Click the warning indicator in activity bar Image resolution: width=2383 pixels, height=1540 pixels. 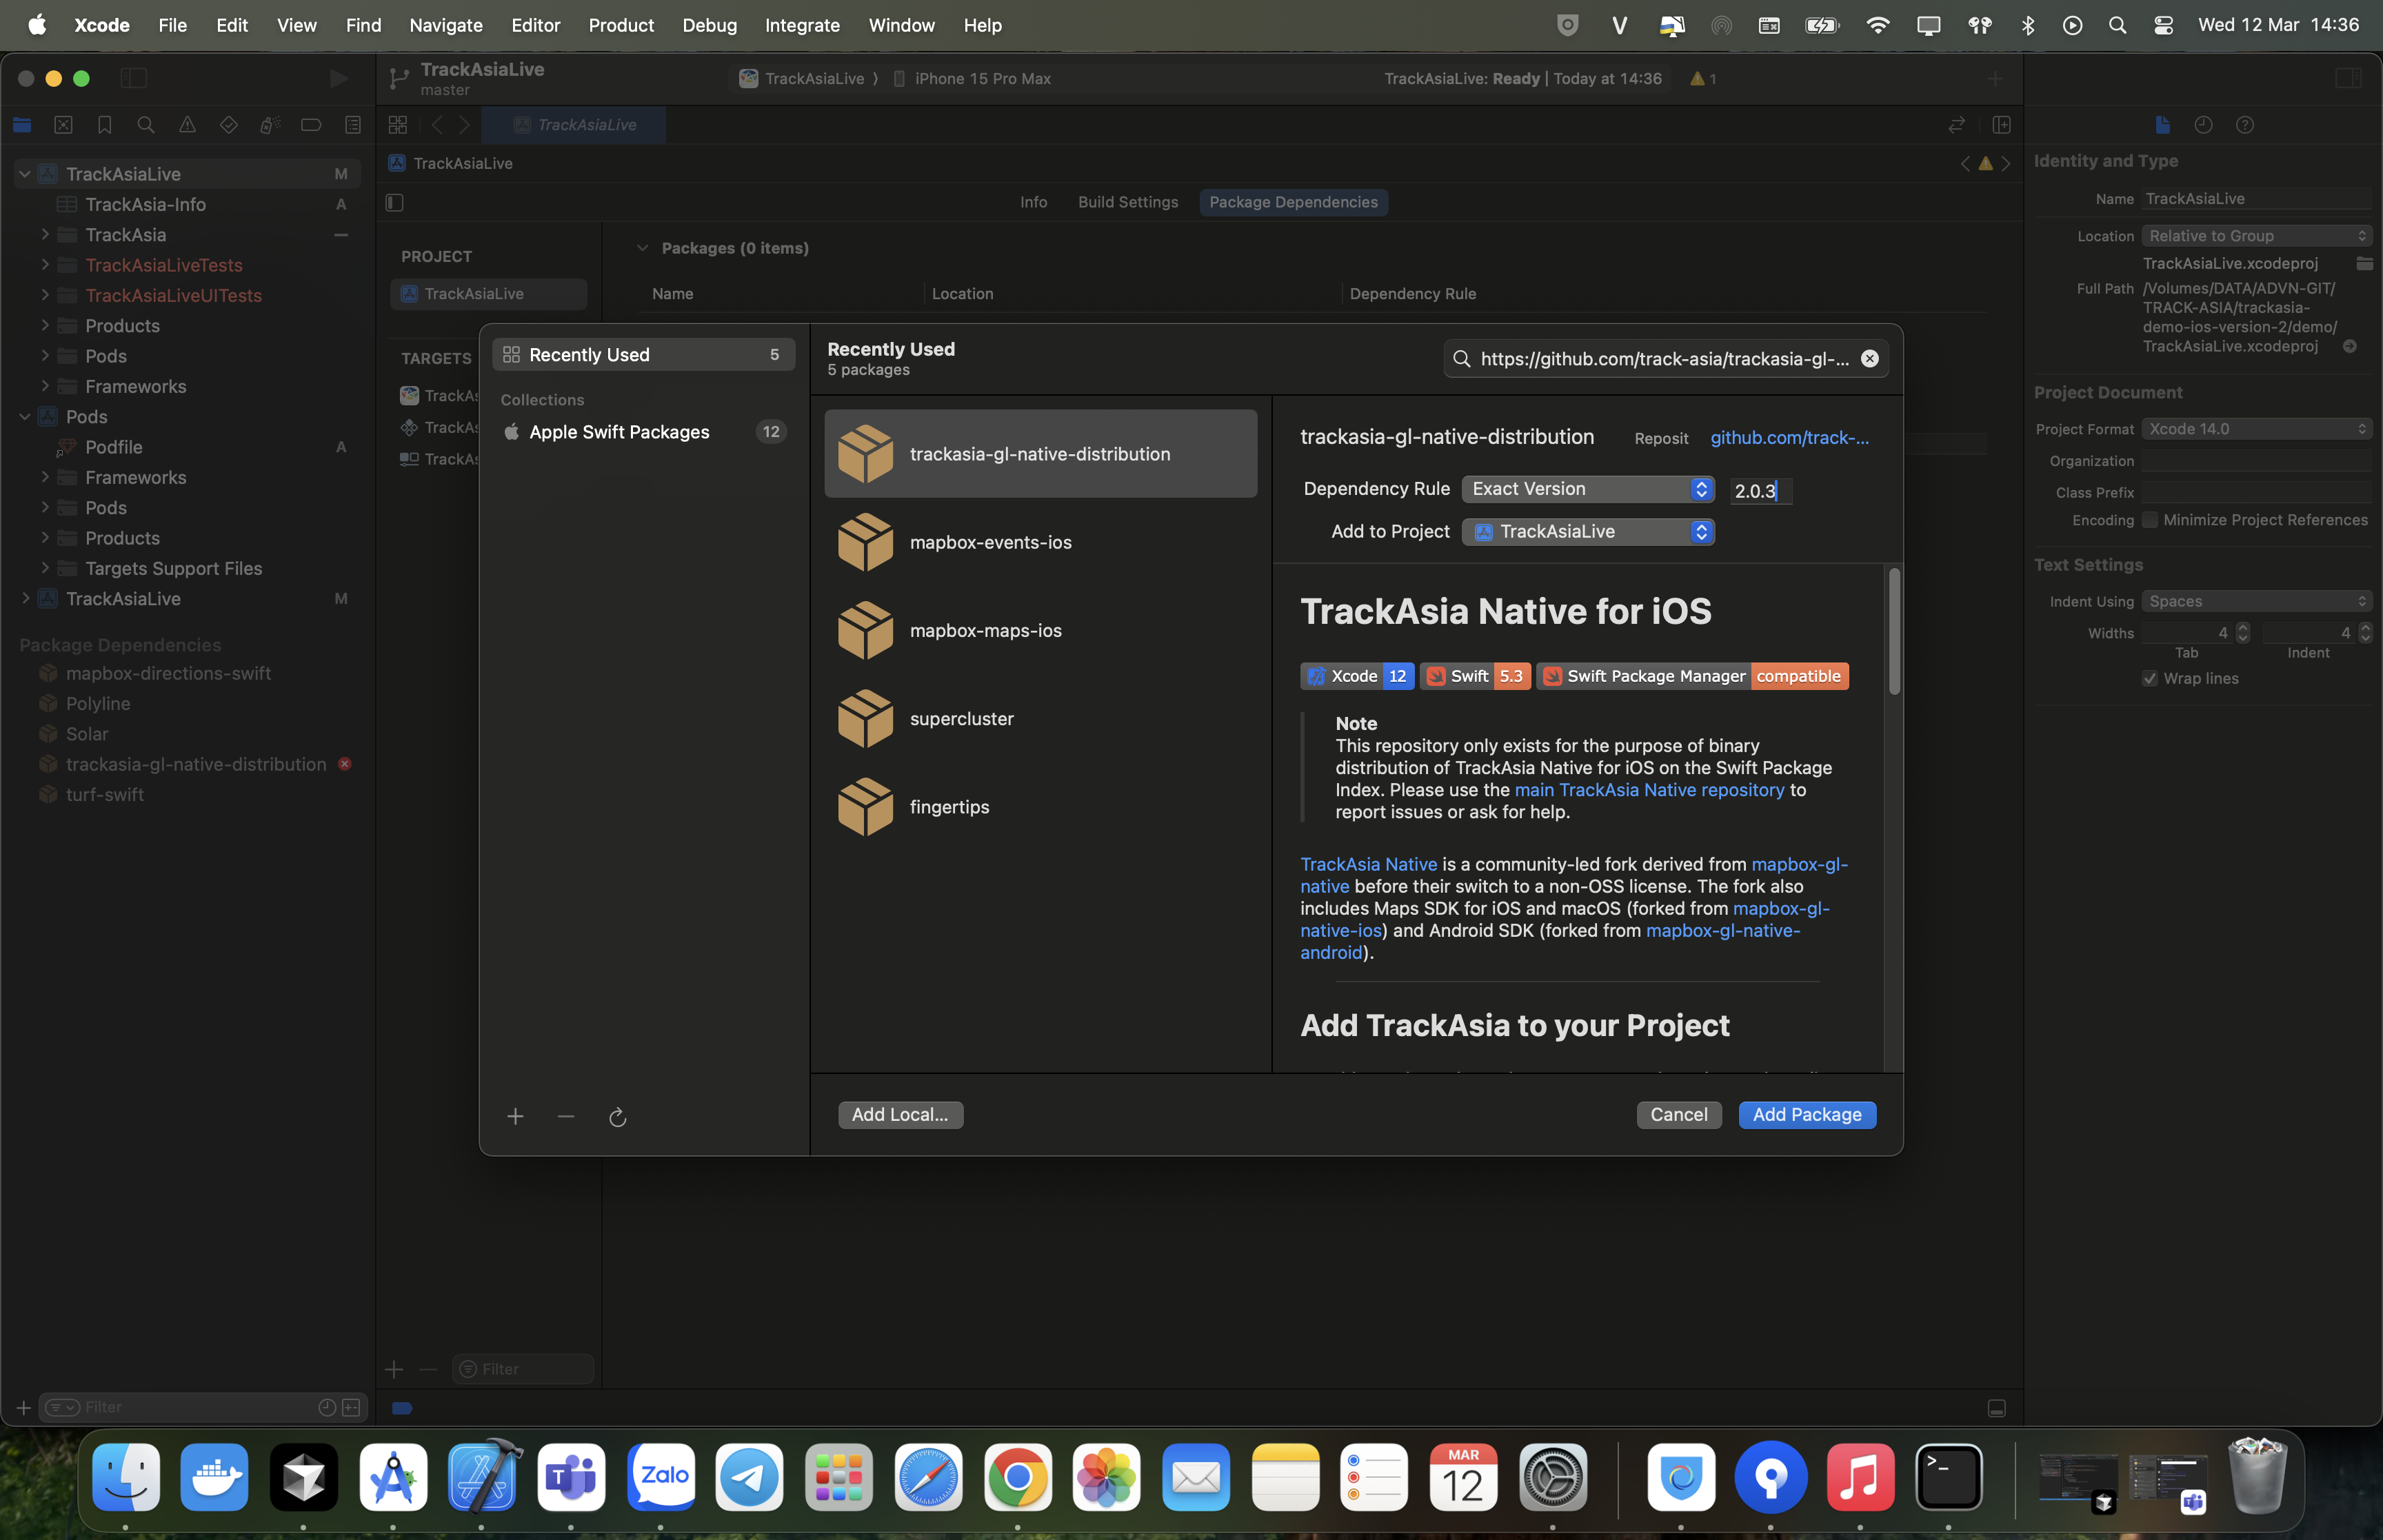click(x=1703, y=78)
